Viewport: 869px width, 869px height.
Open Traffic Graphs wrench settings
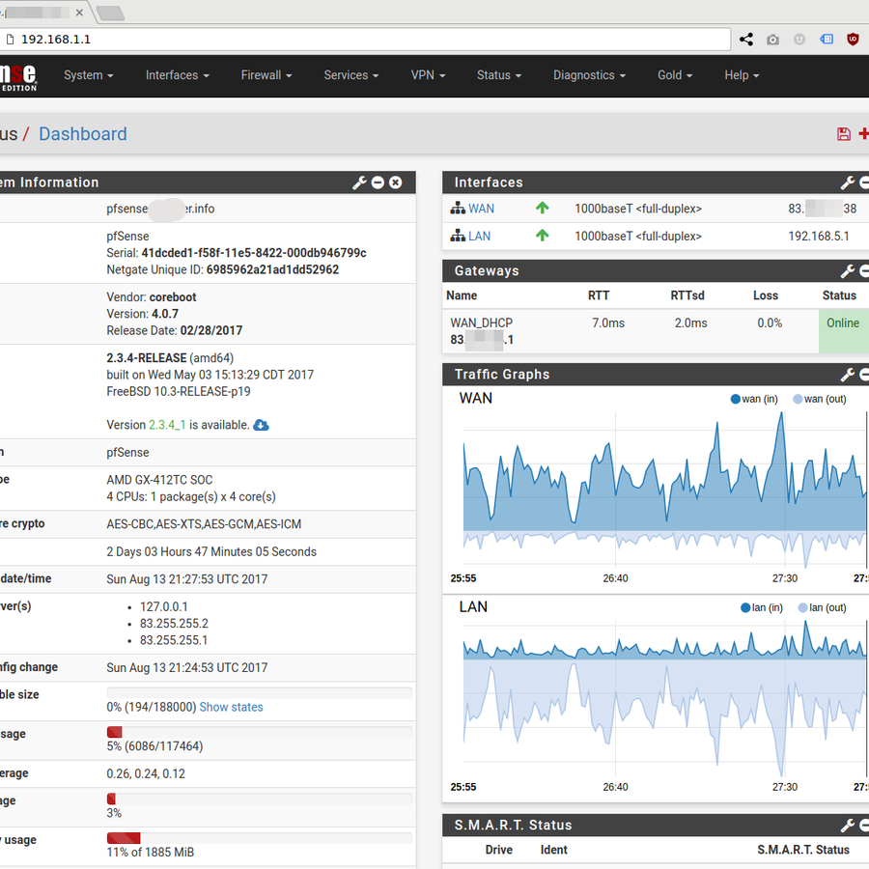pos(848,375)
